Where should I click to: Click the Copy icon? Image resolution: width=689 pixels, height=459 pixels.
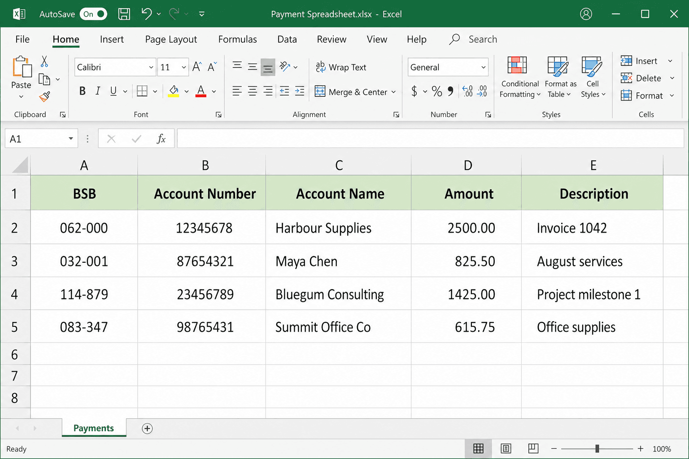44,79
